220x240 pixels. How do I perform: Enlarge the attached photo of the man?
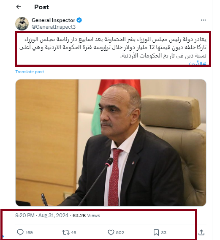coord(111,143)
